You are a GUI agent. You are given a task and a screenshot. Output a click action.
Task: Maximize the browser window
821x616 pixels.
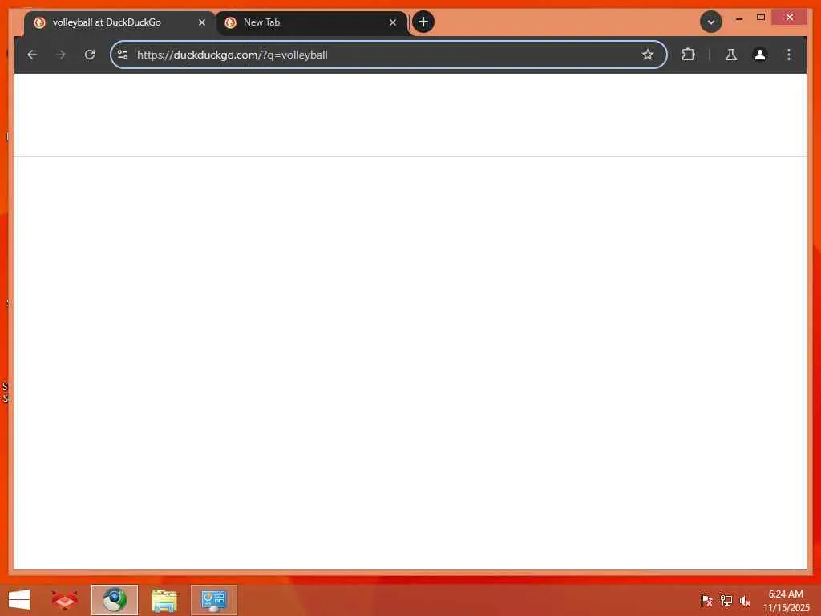761,18
